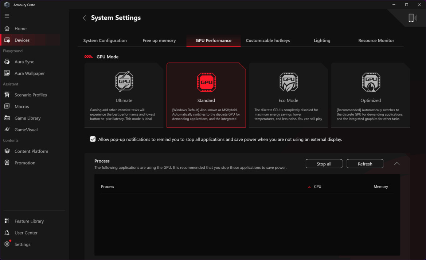Screen dimensions: 426x260
Task: Open GameVisual icon
Action: pos(7,129)
